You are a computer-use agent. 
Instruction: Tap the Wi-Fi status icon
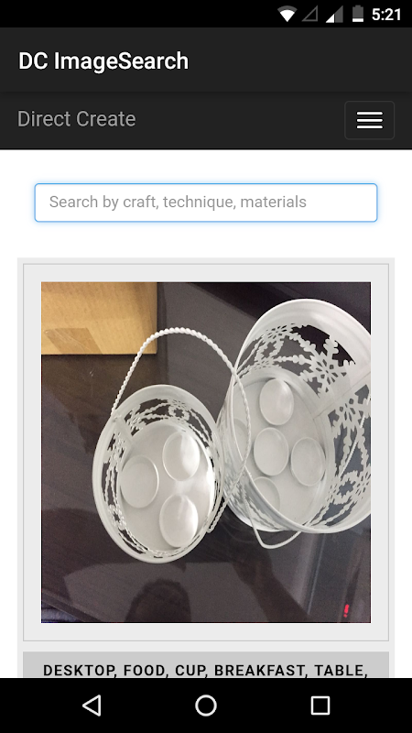point(287,14)
